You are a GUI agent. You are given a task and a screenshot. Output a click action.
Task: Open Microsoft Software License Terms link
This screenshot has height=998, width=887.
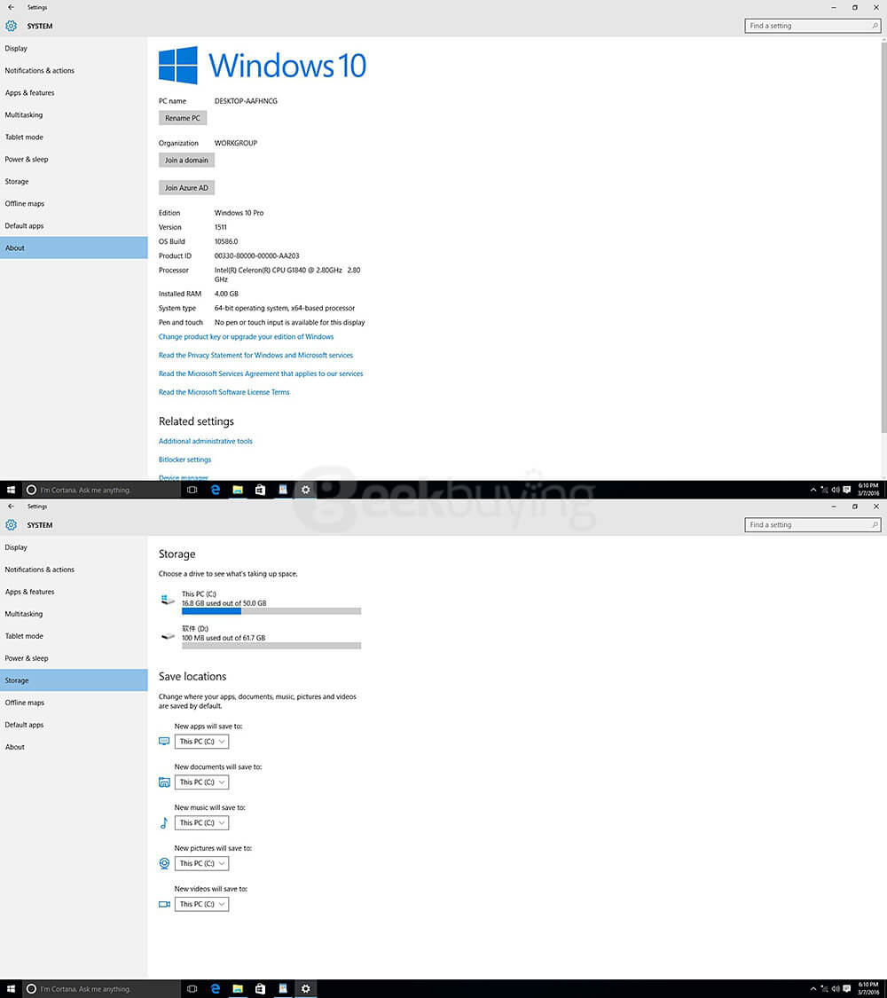[x=224, y=392]
